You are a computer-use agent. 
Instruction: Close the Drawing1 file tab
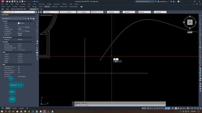pyautogui.click(x=38, y=9)
